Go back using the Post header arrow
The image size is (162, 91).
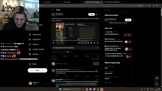[x=52, y=10]
